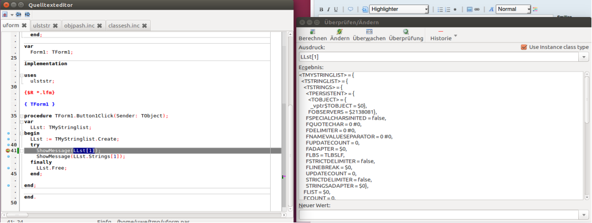The image size is (592, 223).
Task: Open the Historie dropdown arrow
Action: [456, 36]
